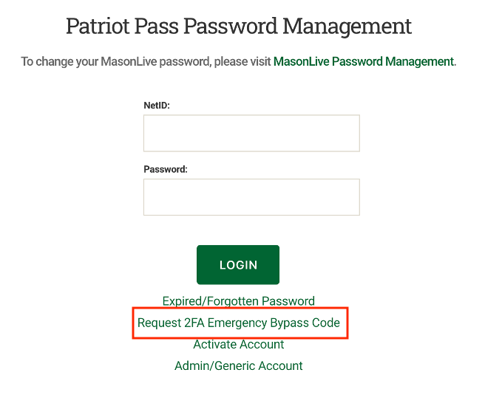Click the Patriot Pass Password Management heading
485x395 pixels.
click(238, 27)
